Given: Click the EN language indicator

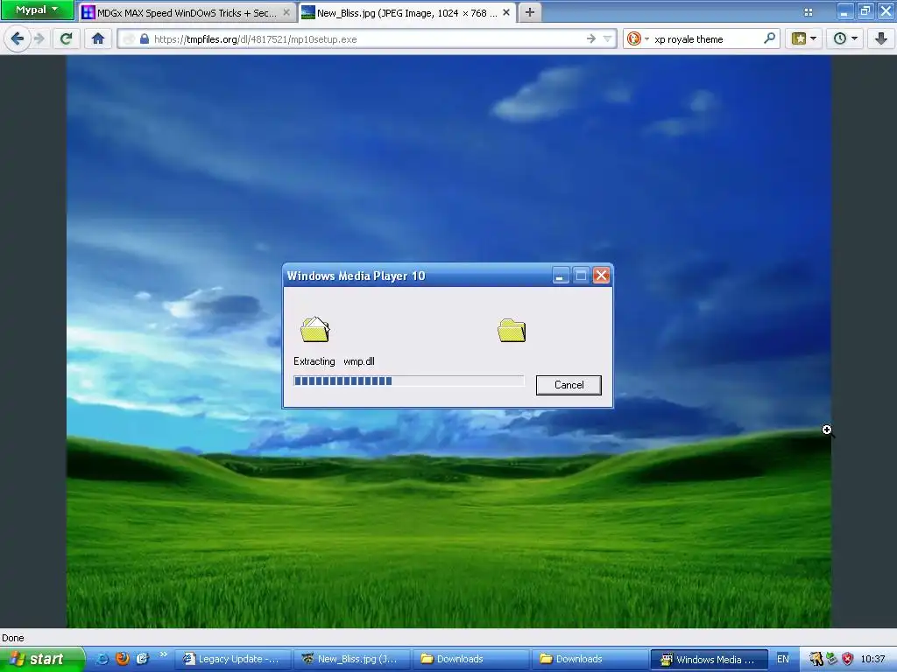Looking at the screenshot, I should 782,659.
